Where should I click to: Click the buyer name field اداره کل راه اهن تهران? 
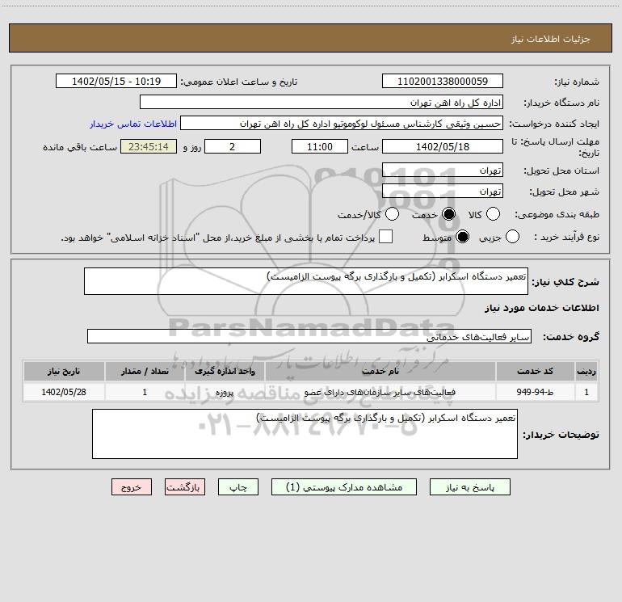click(x=322, y=103)
